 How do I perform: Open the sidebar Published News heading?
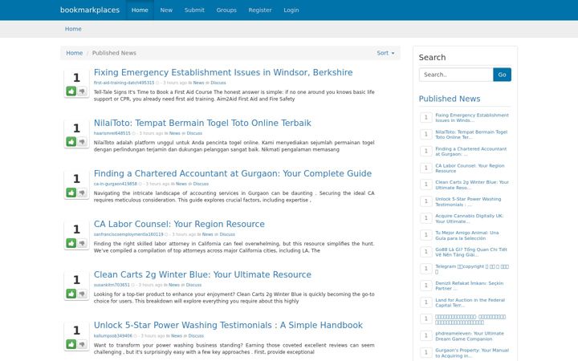click(450, 99)
